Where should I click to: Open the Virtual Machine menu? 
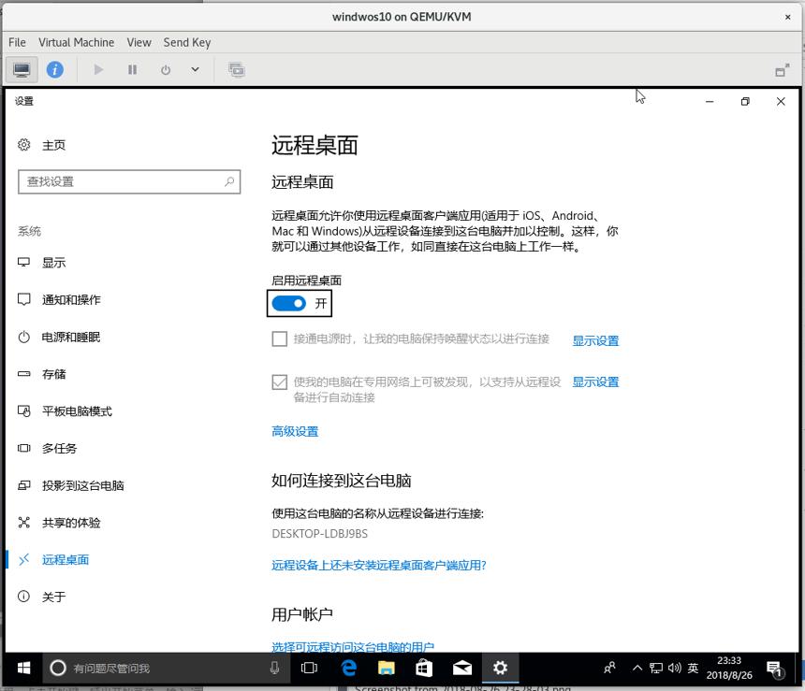76,43
